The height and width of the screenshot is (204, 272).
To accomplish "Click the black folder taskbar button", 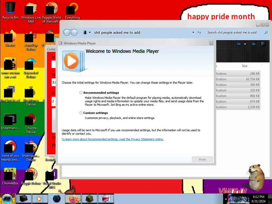I will pyautogui.click(x=24, y=199).
